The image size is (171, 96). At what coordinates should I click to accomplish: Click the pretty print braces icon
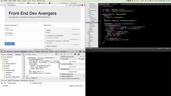(24, 78)
